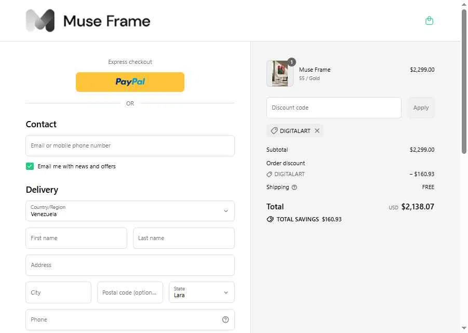The width and height of the screenshot is (468, 333).
Task: Click the 55 / Gold variant text
Action: click(x=309, y=78)
